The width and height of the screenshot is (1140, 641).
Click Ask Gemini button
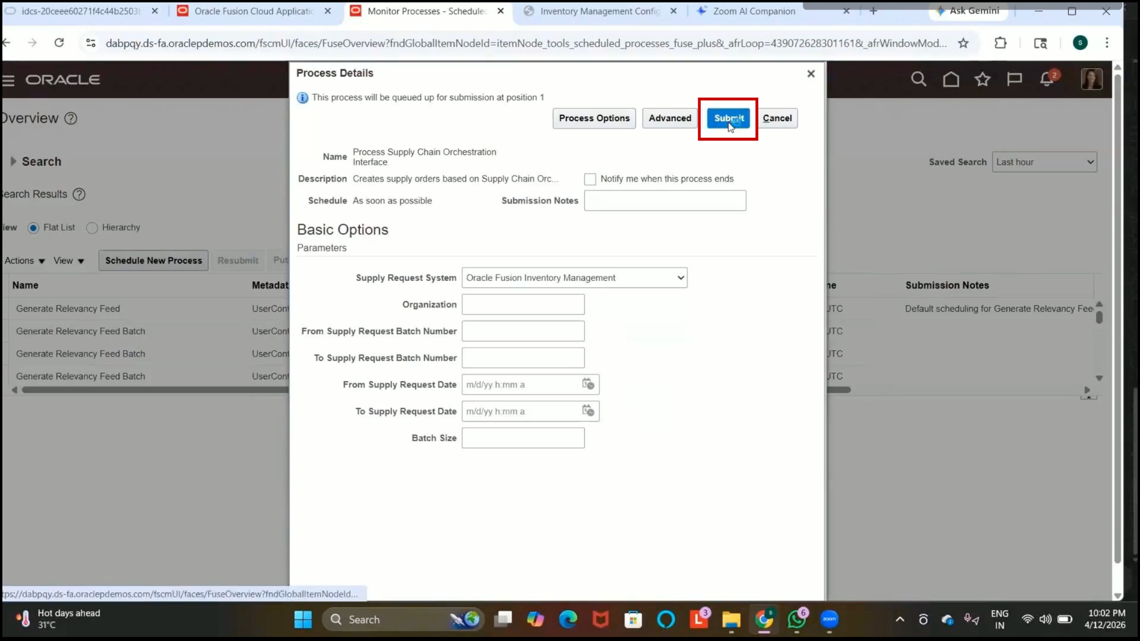click(x=968, y=11)
